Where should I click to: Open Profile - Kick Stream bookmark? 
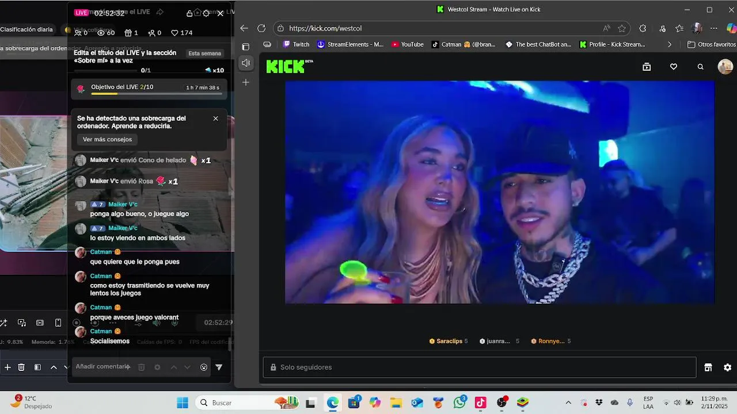point(613,44)
